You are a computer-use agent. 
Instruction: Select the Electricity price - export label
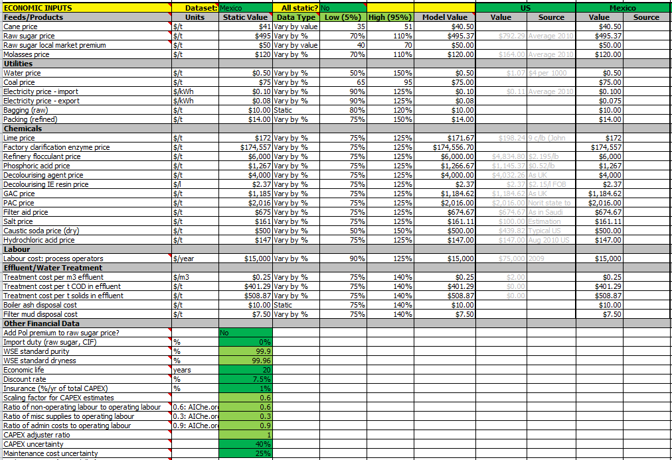click(x=87, y=101)
